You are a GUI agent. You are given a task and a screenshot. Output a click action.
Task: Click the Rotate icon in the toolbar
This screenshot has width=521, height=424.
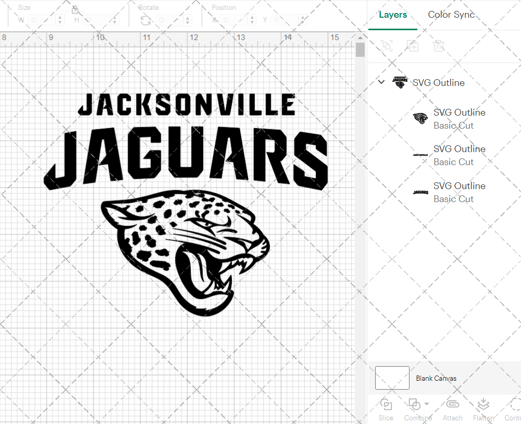click(146, 20)
